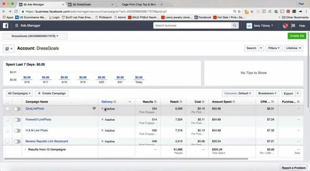
Task: Open the Filters dropdown
Action: tap(274, 48)
